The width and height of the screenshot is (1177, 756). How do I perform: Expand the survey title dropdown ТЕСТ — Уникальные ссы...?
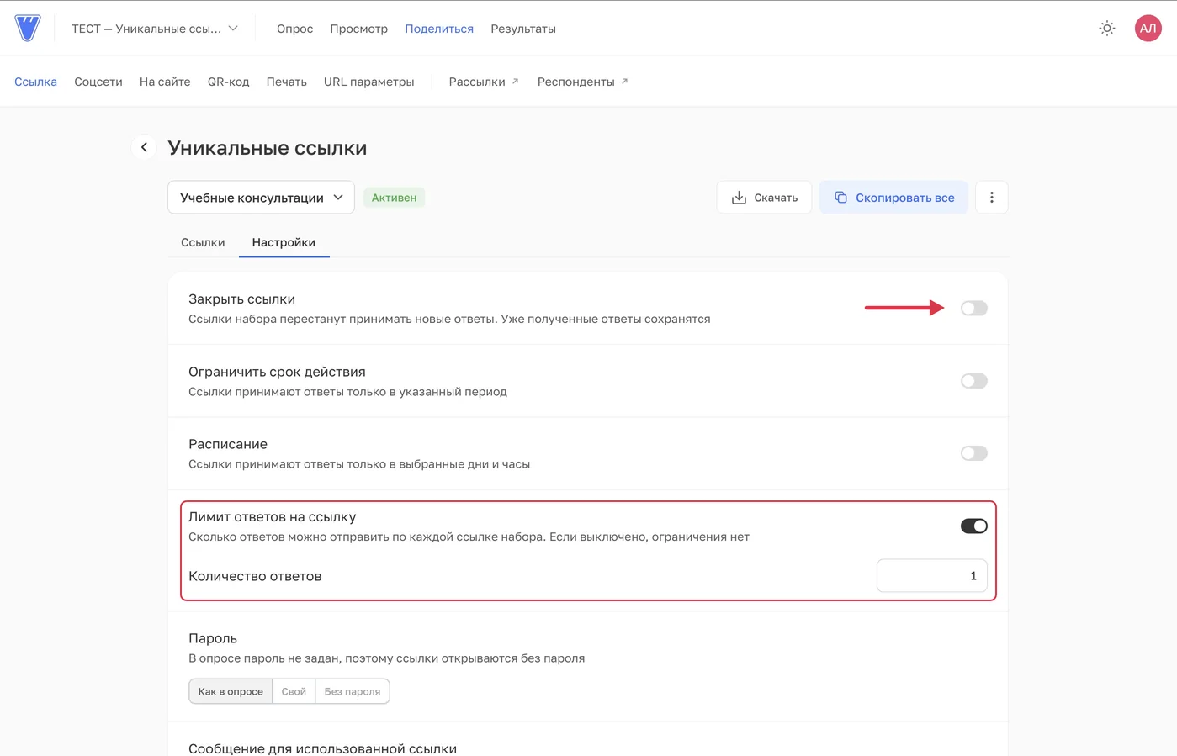(x=155, y=29)
